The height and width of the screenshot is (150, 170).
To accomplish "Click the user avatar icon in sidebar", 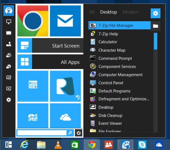I will click(x=9, y=10).
